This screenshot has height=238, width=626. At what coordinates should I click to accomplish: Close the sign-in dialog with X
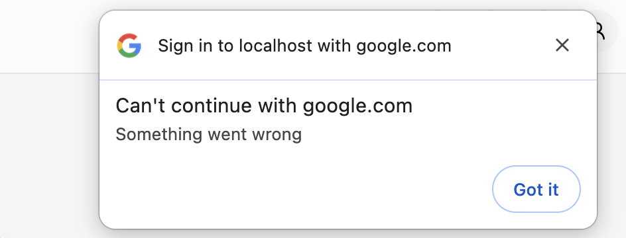[562, 46]
